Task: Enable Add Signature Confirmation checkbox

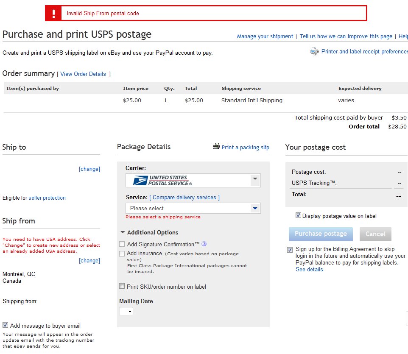Action: pyautogui.click(x=122, y=244)
